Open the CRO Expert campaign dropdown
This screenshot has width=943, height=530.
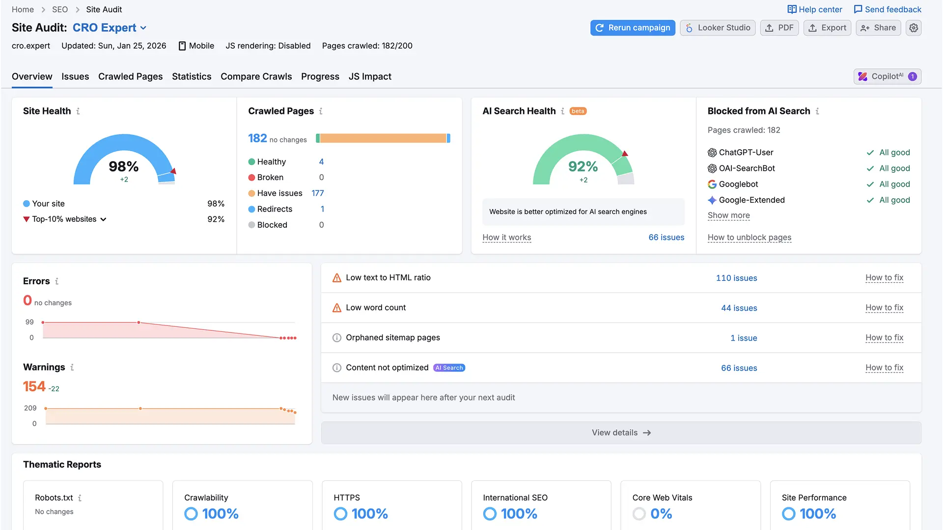point(142,28)
